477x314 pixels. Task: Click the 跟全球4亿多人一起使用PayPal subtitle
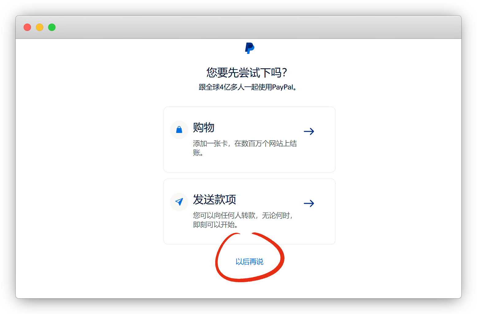click(x=247, y=87)
